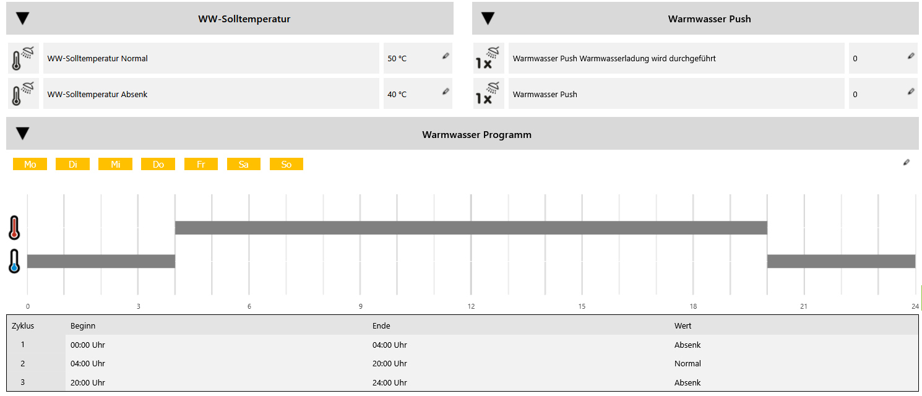Edit the Warmwasser Programm schedule
The width and height of the screenshot is (922, 396).
pos(907,163)
